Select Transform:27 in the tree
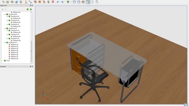The image size is (189, 106). (x=13, y=42)
